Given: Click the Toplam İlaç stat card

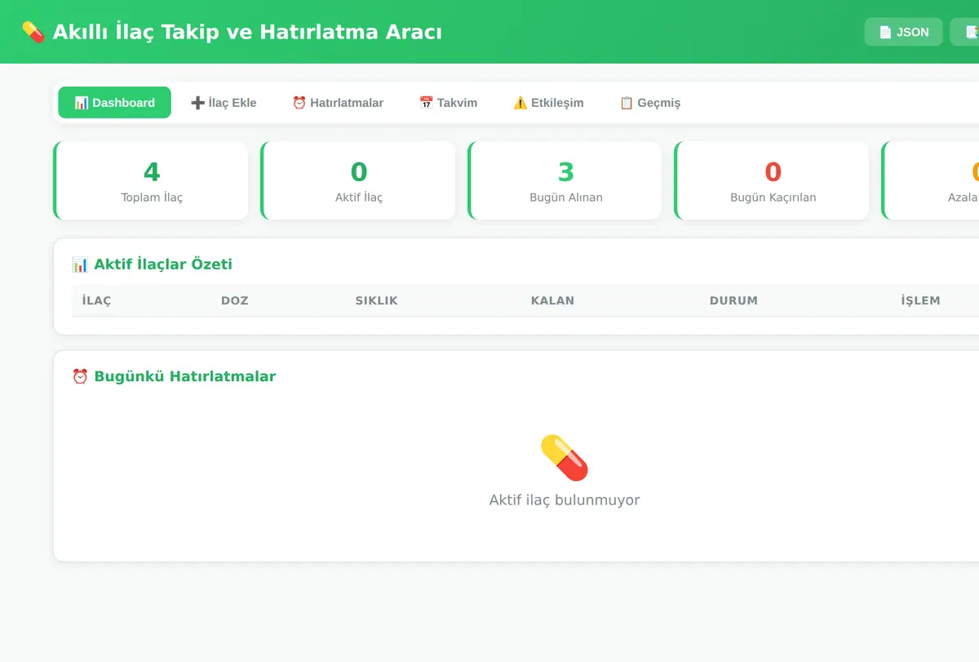Looking at the screenshot, I should coord(152,180).
